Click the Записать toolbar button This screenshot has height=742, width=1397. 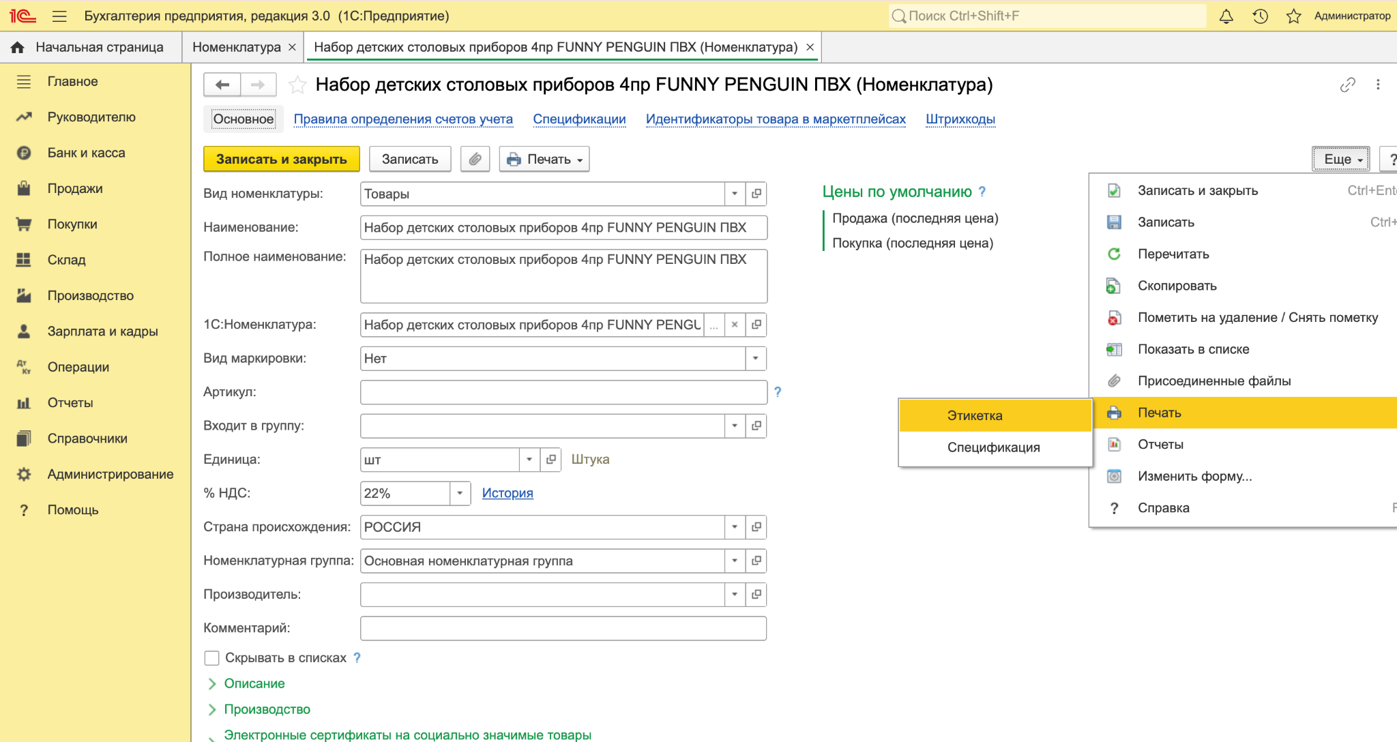click(410, 159)
